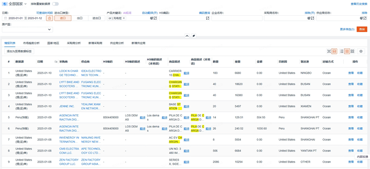This screenshot has height=169, width=370.
Task: Click 翻译 next to BASE STATION description
Action: 186,106
